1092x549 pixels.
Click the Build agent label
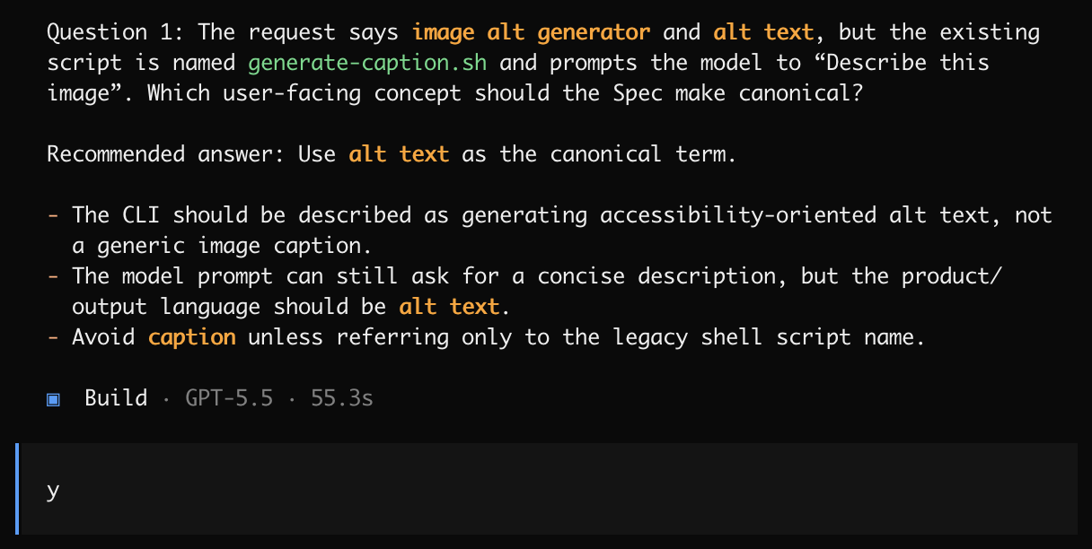(x=116, y=398)
